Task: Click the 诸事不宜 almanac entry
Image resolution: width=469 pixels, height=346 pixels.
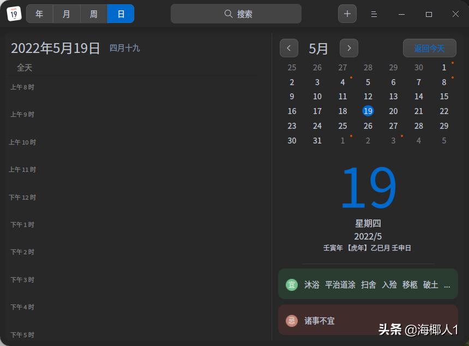Action: tap(320, 320)
